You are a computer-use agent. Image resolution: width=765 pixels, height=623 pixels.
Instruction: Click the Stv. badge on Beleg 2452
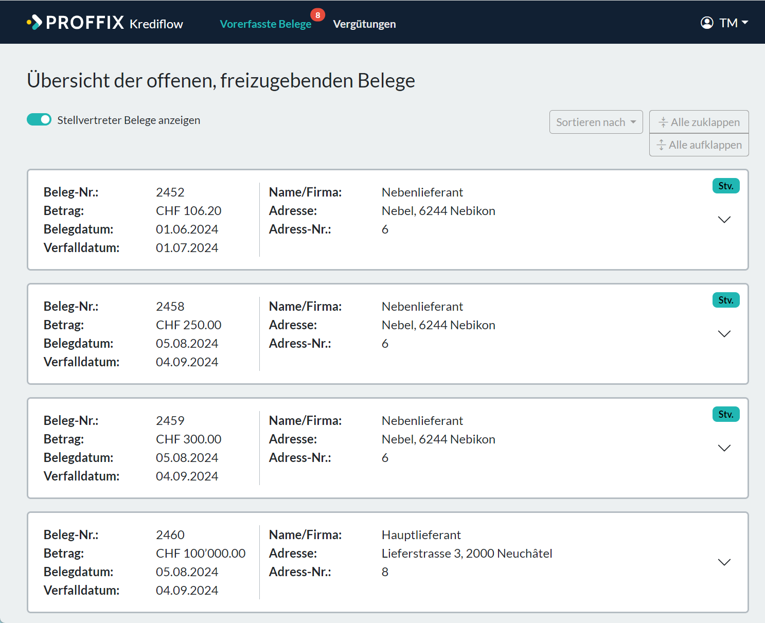[726, 186]
